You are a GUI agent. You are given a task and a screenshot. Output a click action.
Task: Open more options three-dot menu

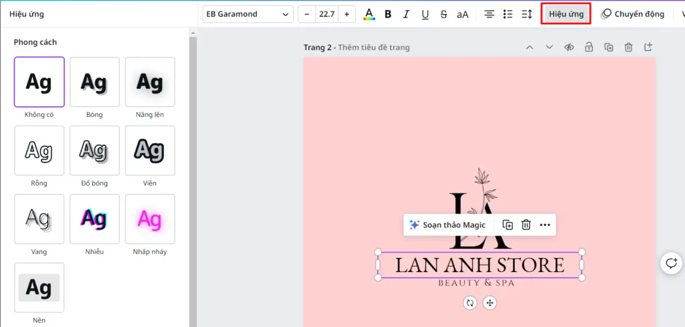[x=545, y=225]
